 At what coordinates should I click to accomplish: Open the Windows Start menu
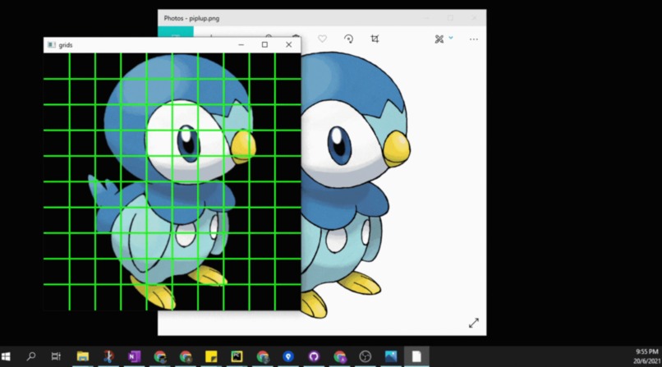tap(6, 356)
